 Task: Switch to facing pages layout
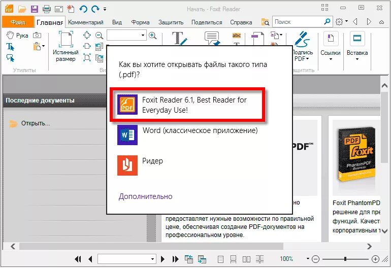coord(246,259)
